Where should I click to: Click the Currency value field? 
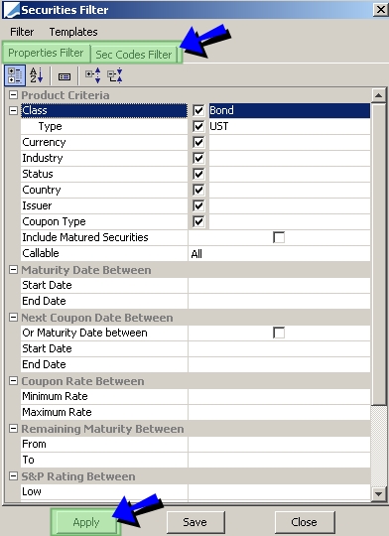tap(290, 142)
